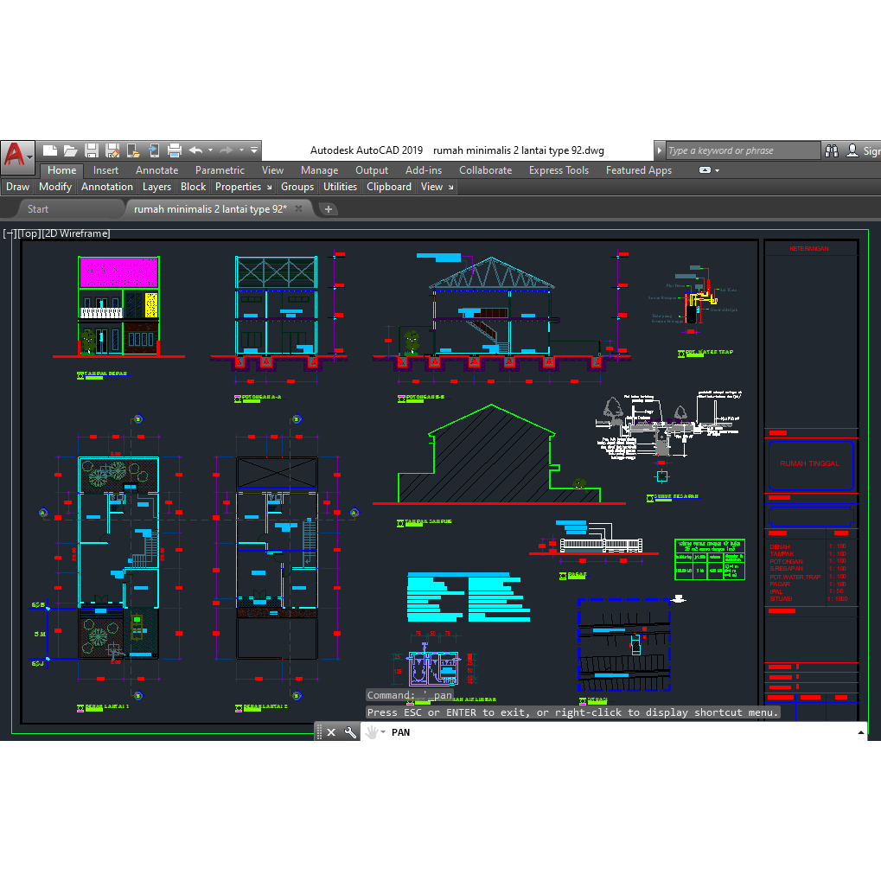Open View panel dialog launcher arrow

[450, 188]
